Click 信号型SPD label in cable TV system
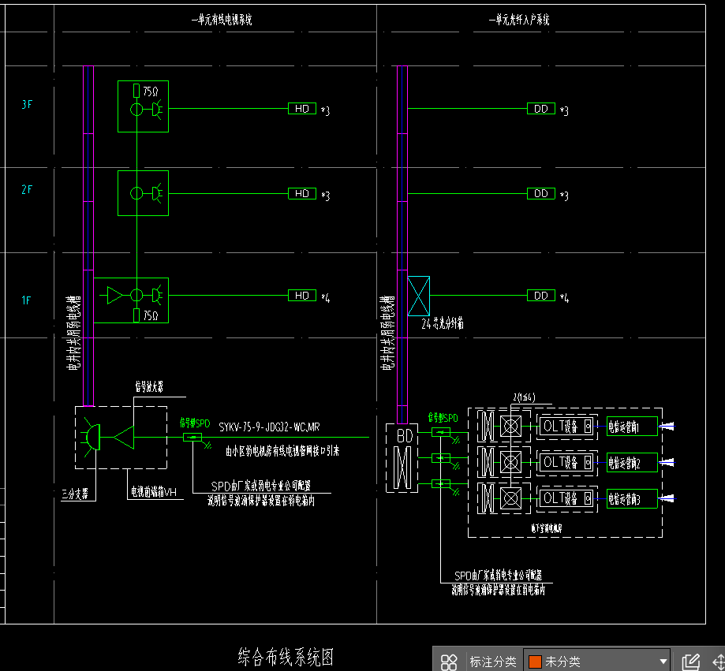Screen dimensions: 725x671 click(195, 423)
